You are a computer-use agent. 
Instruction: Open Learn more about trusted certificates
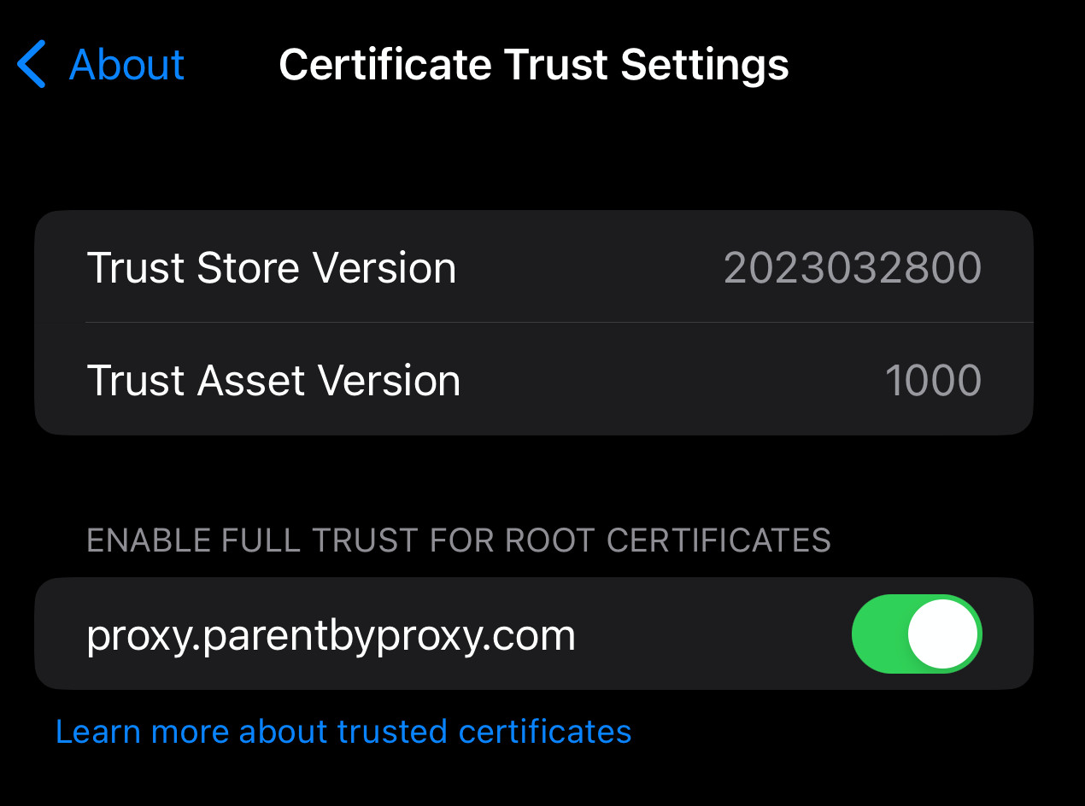tap(343, 732)
